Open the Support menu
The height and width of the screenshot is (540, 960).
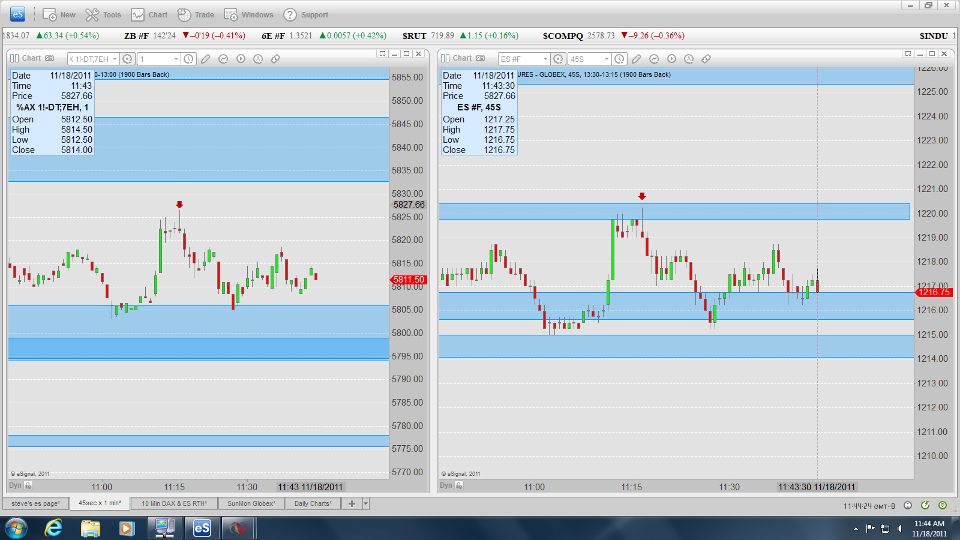306,15
